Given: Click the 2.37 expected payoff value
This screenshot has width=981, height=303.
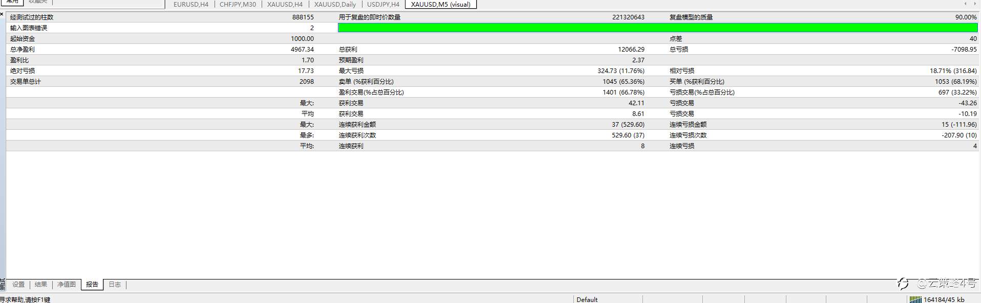Looking at the screenshot, I should coord(638,60).
